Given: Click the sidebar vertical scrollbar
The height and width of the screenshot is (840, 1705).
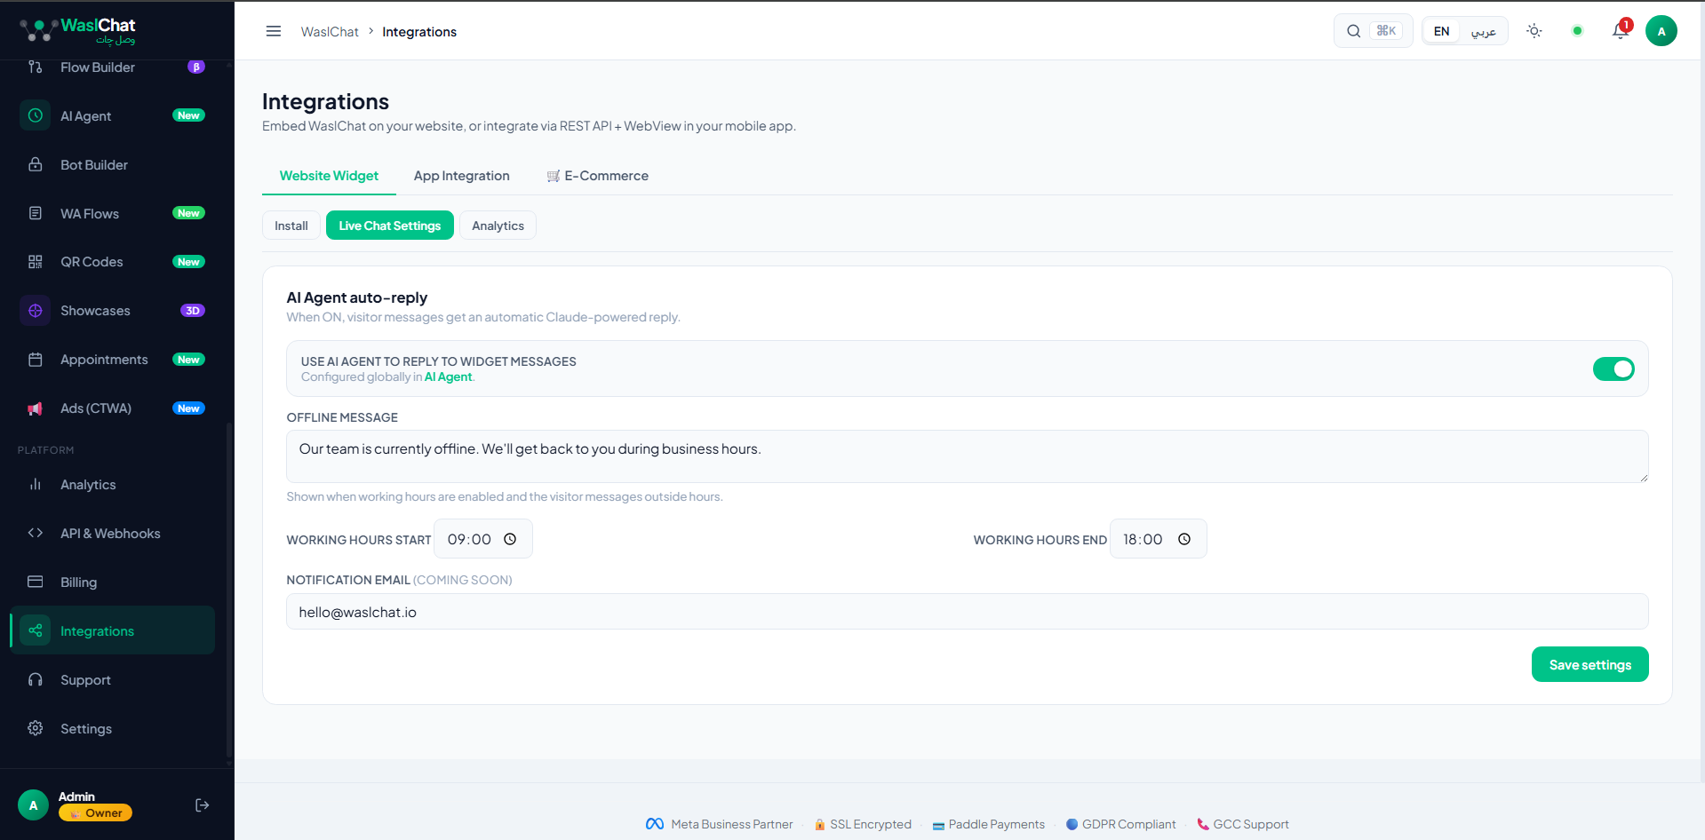Looking at the screenshot, I should click(228, 590).
